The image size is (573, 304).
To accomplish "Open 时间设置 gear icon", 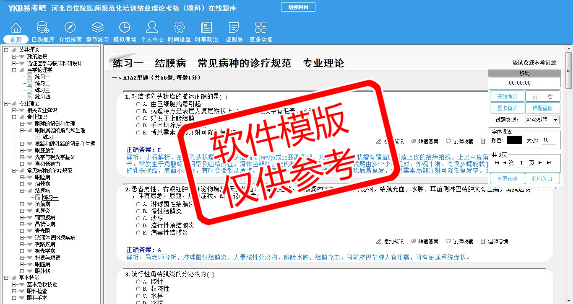I will (179, 28).
